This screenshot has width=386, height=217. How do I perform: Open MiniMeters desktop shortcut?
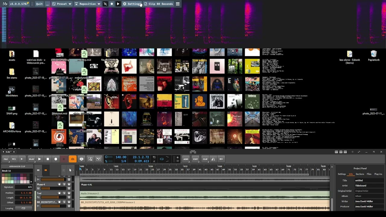12,92
